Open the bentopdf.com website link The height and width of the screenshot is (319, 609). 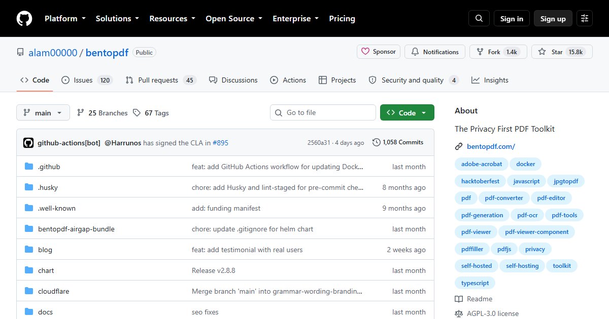pyautogui.click(x=491, y=147)
